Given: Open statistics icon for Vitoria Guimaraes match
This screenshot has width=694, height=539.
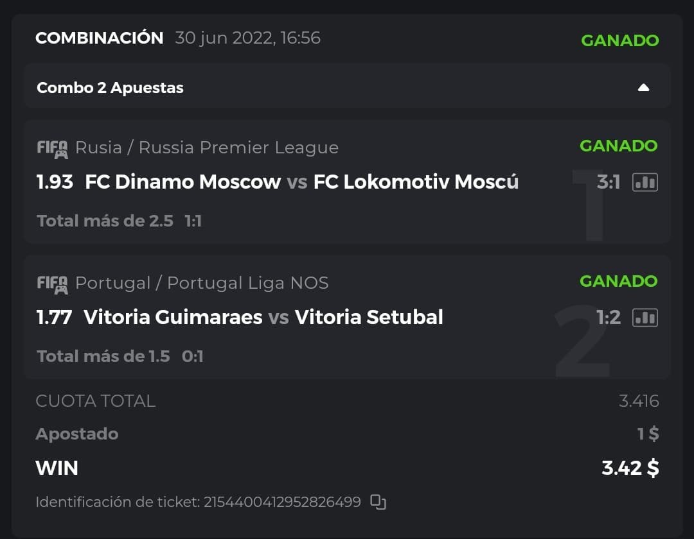Looking at the screenshot, I should click(645, 317).
